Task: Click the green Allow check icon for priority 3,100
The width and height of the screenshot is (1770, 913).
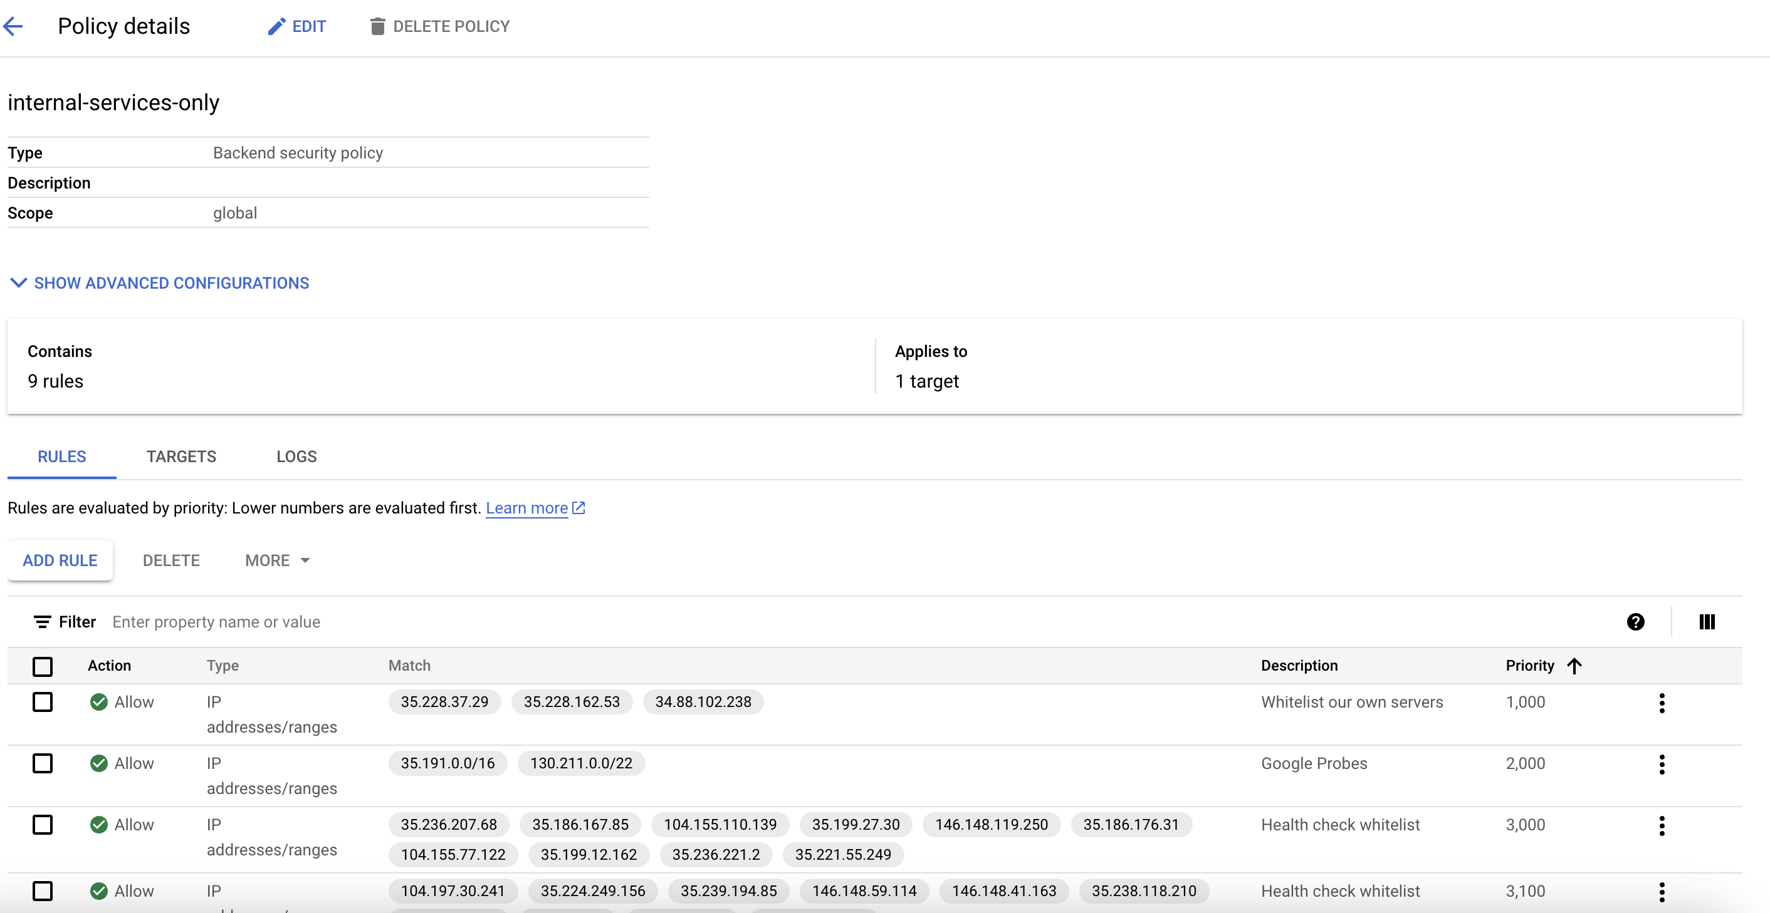Action: tap(99, 891)
